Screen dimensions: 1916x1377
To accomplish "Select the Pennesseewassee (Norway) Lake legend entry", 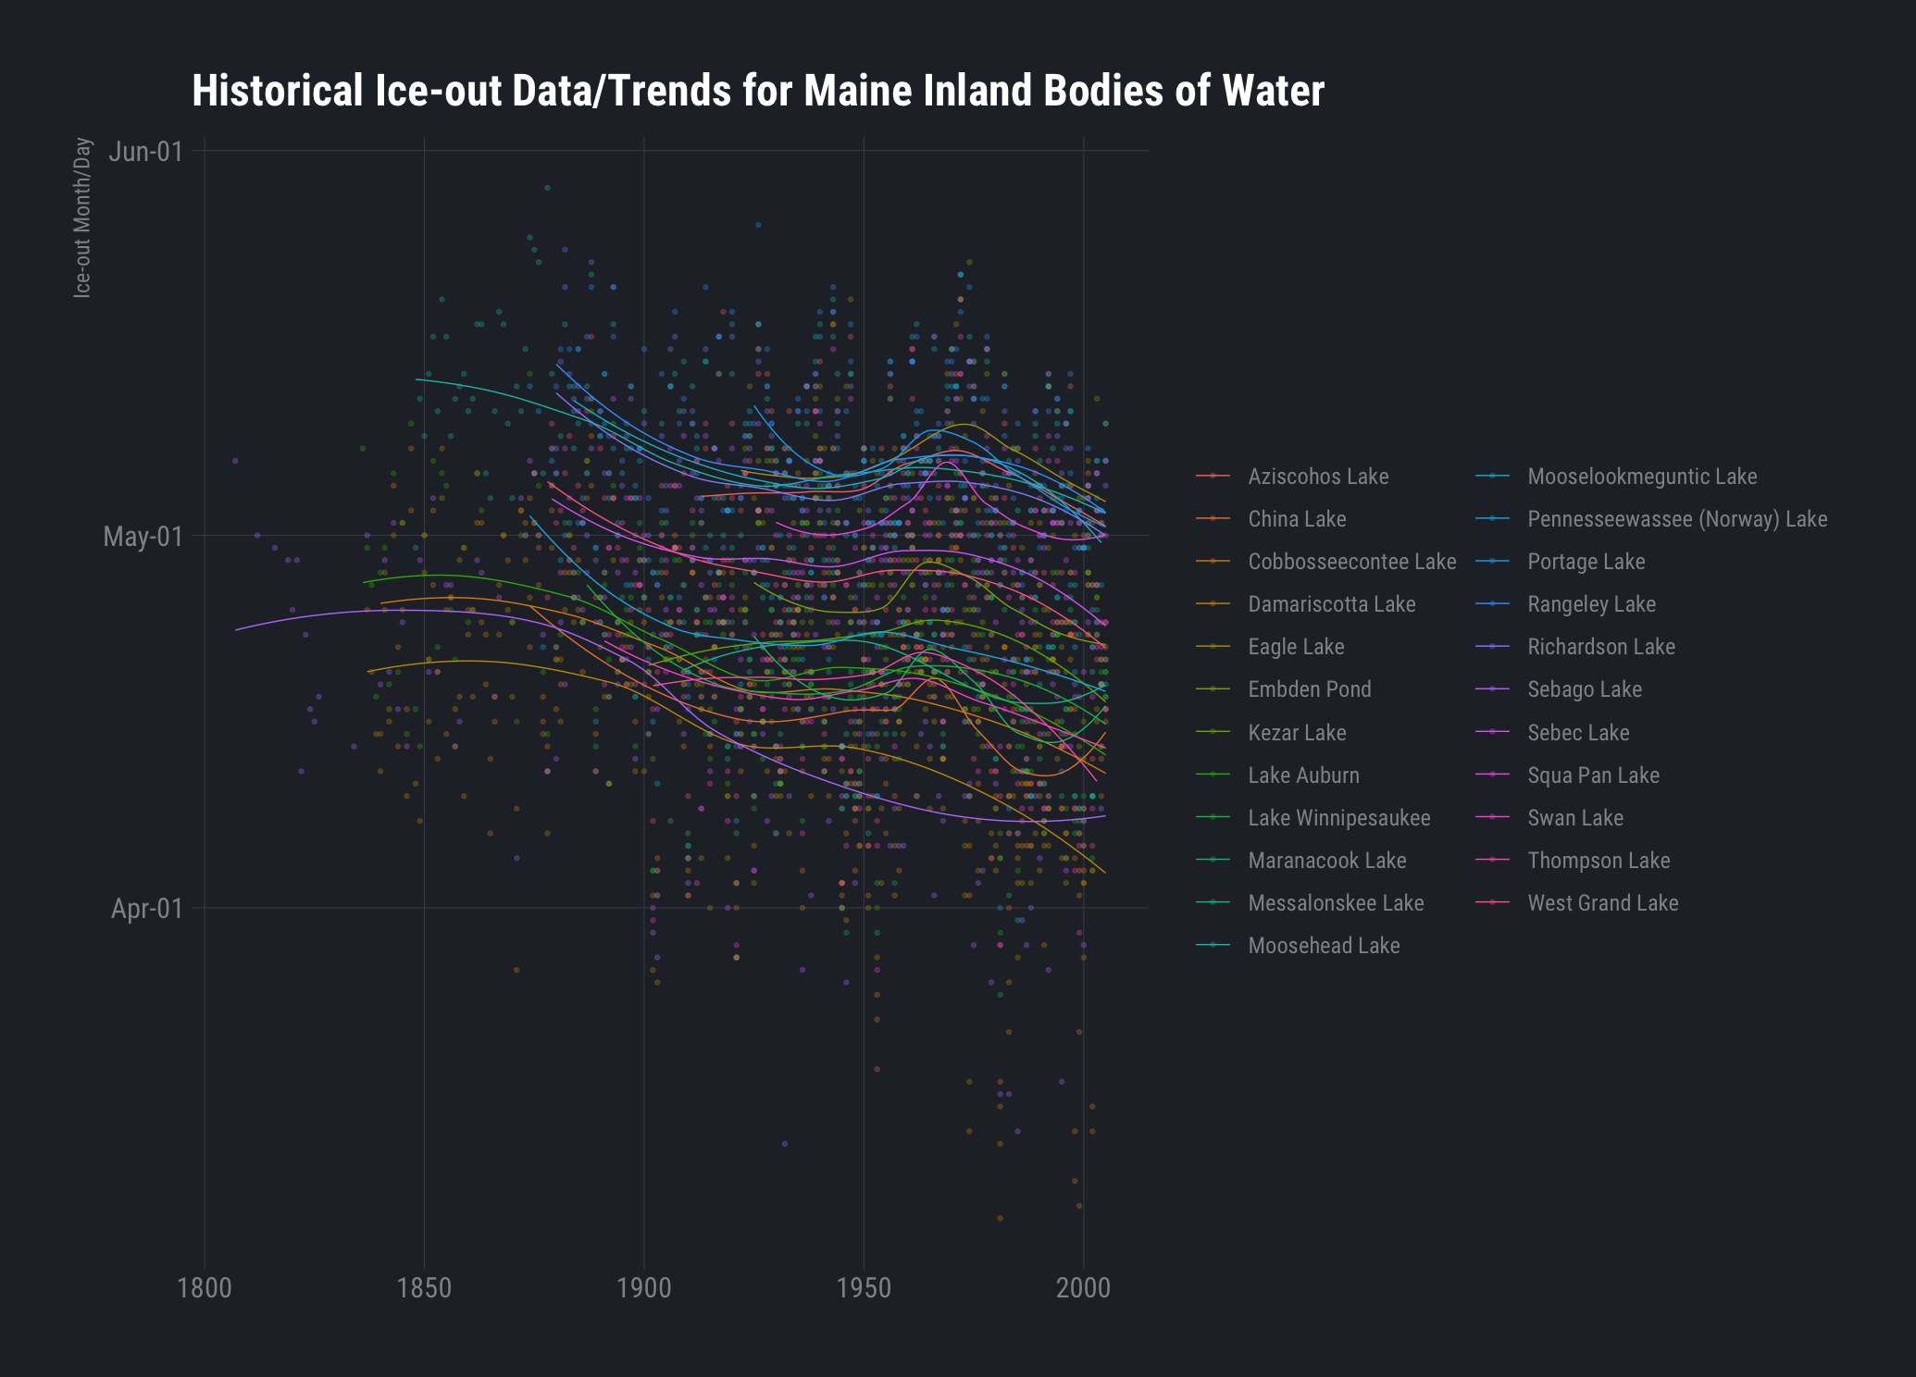I will point(1676,519).
